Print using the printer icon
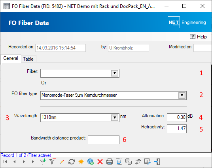Image resolution: width=212 pixels, height=168 pixels. (x=110, y=162)
